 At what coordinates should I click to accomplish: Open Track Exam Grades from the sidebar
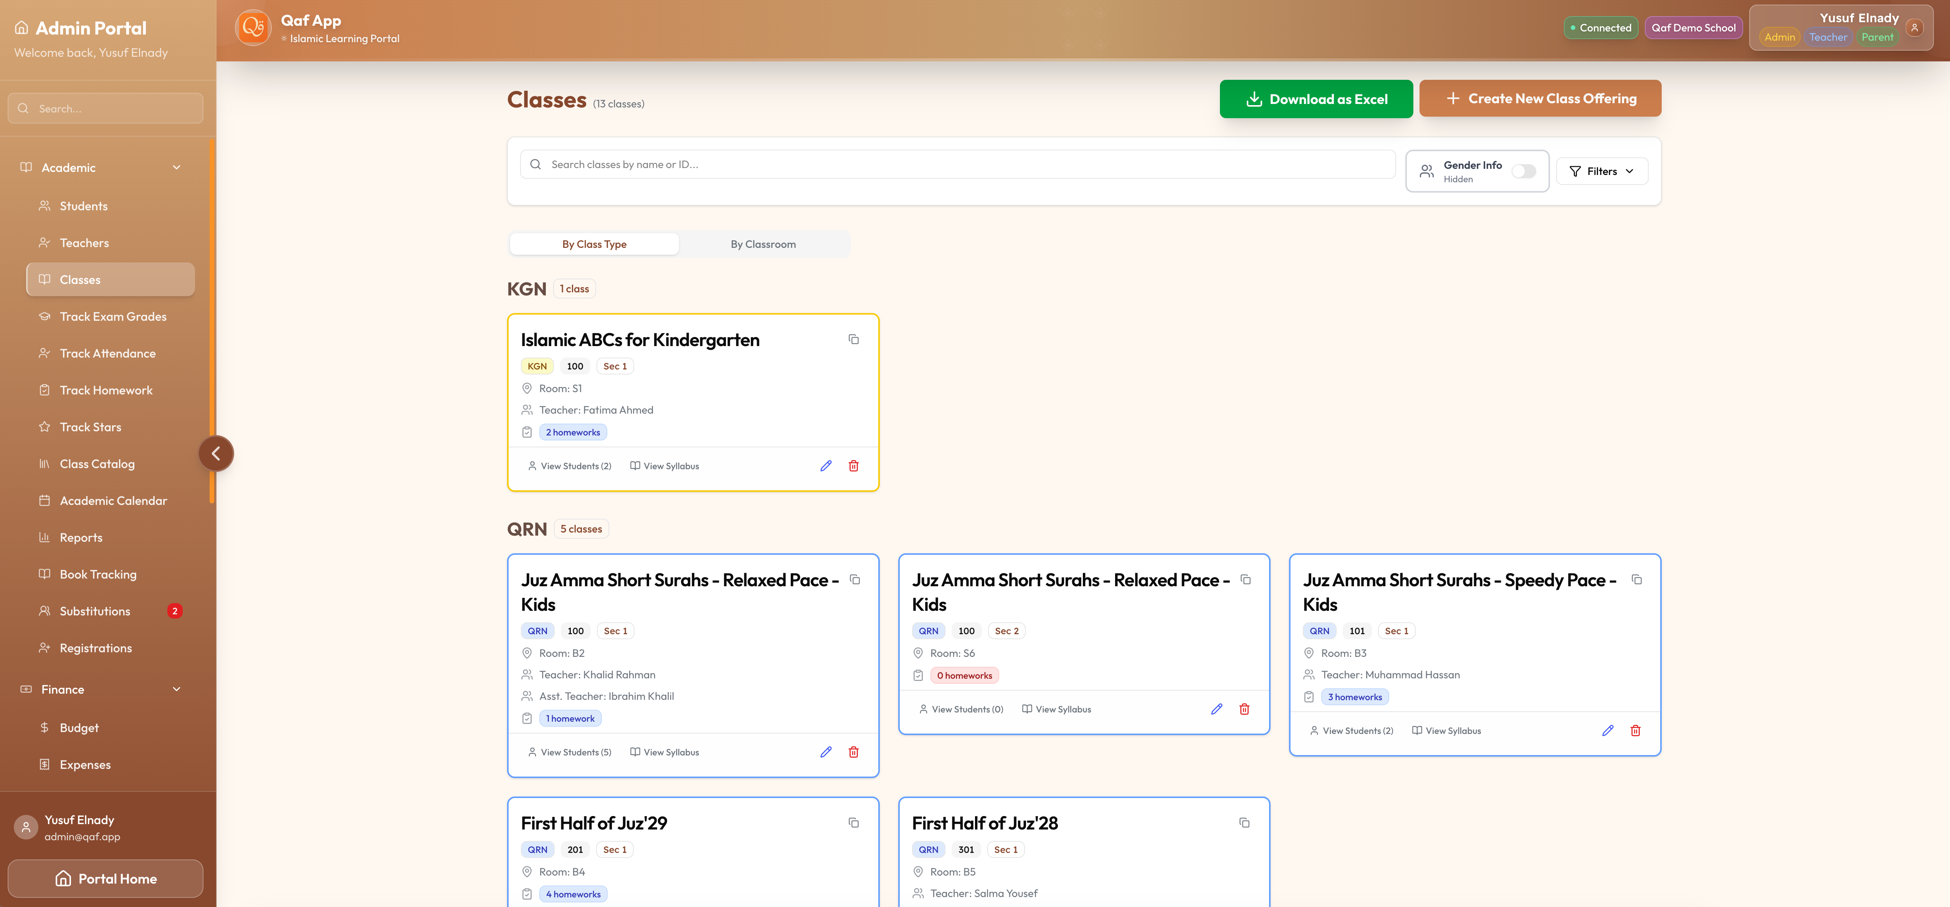pos(113,316)
